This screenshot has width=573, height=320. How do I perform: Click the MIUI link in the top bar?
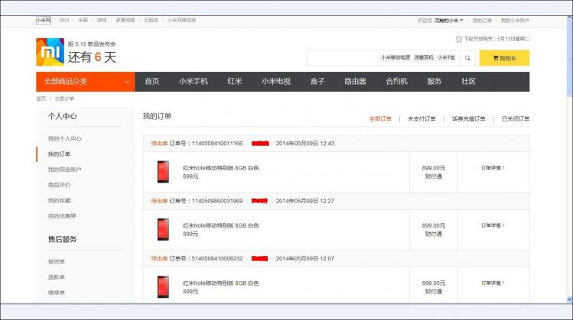click(64, 20)
